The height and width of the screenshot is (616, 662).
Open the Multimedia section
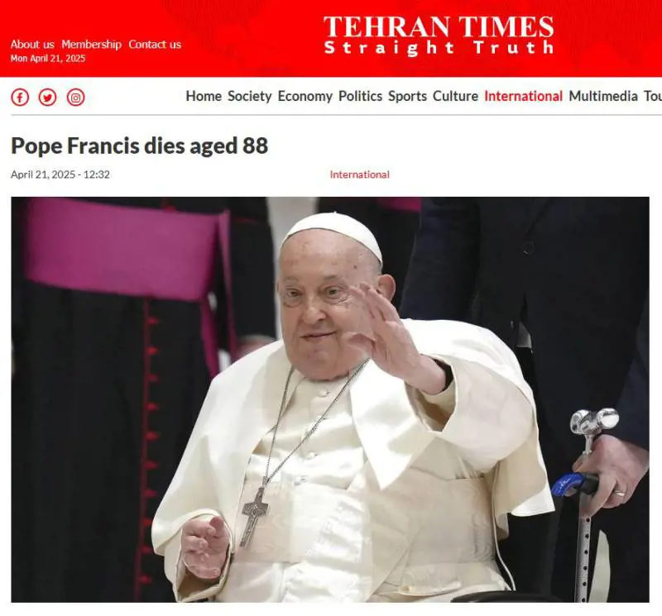click(x=603, y=96)
